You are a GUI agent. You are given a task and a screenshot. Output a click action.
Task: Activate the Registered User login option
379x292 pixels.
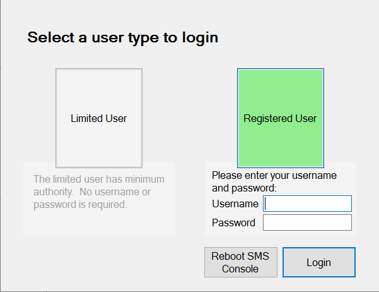tap(281, 118)
